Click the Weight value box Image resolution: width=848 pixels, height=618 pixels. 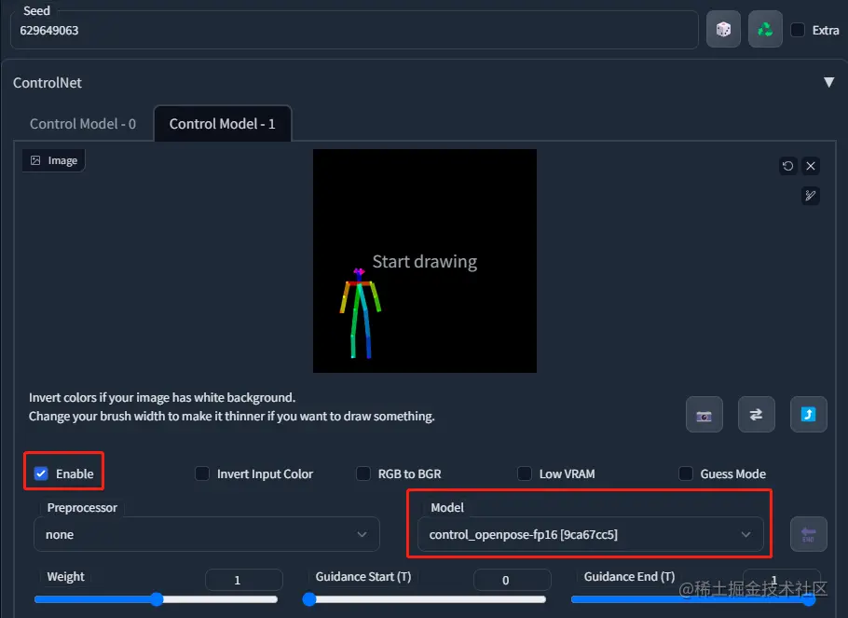tap(244, 580)
